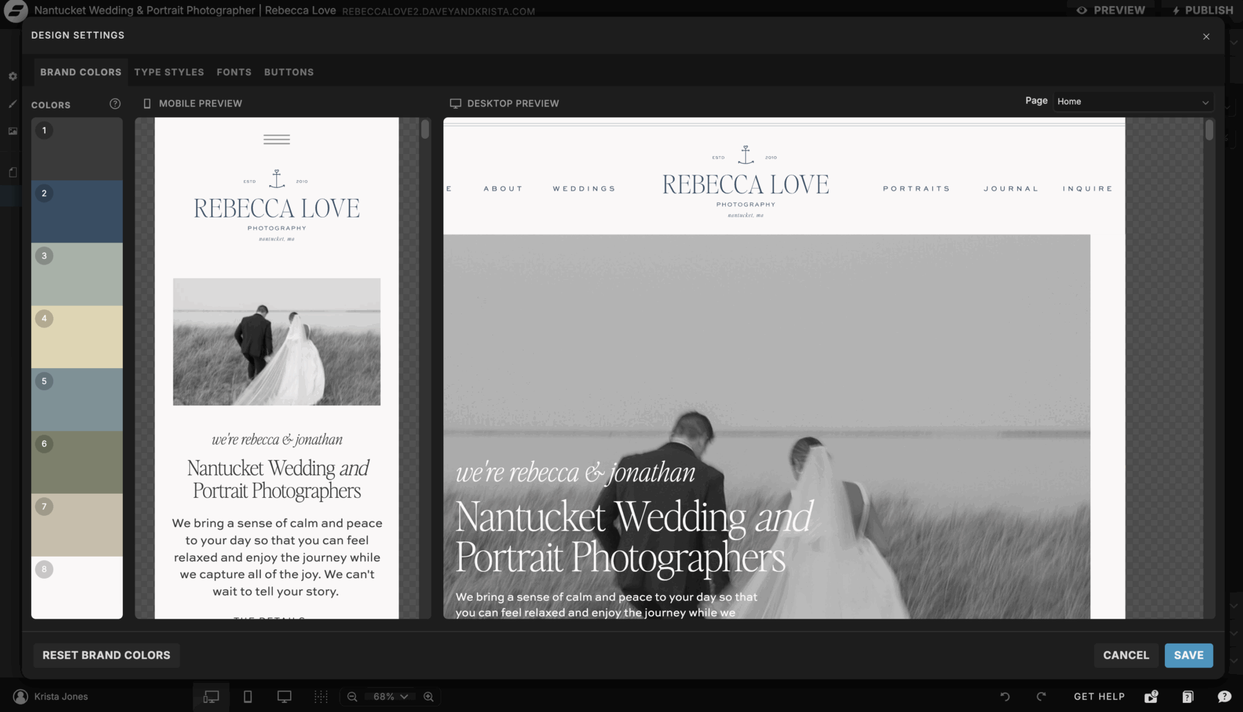Click the Get Help label

coord(1099,697)
